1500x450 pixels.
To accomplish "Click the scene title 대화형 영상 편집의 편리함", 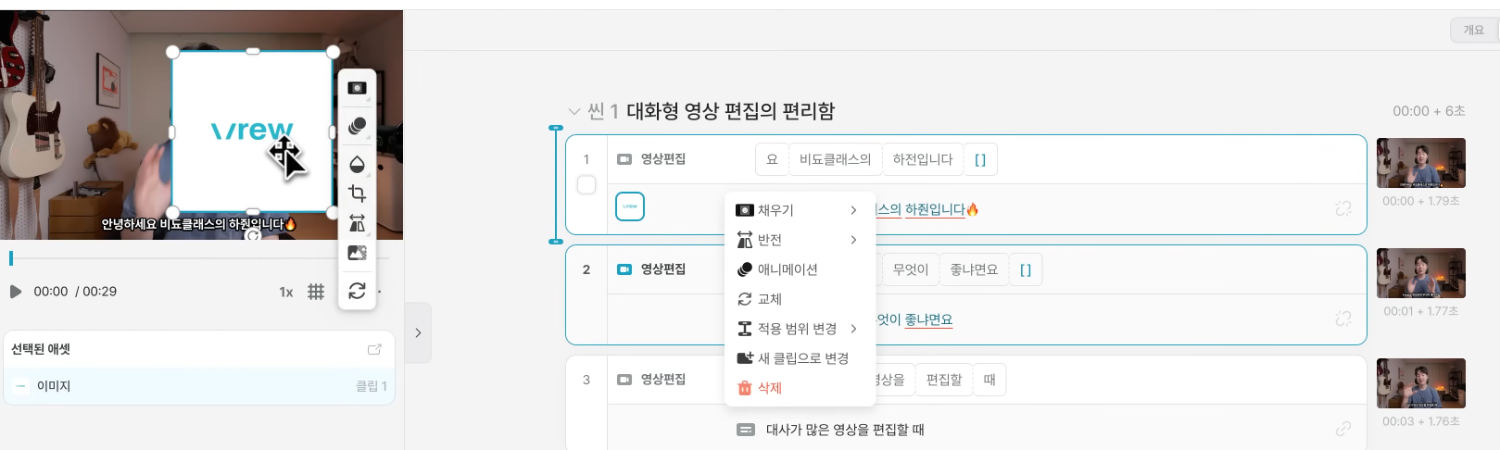I will [731, 111].
